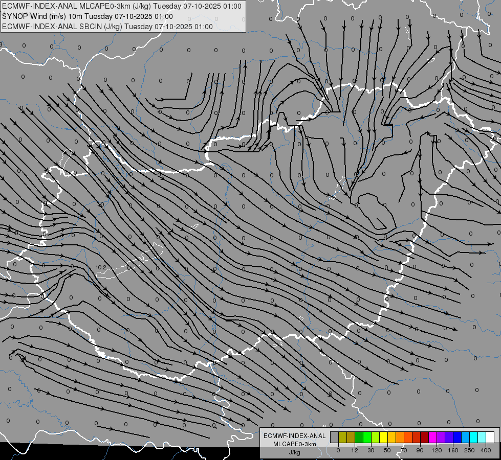
Task: Select legend tick value 160
Action: click(x=453, y=450)
